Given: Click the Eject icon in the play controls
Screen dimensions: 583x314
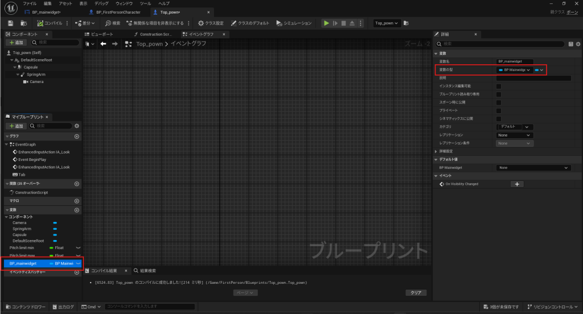Looking at the screenshot, I should 352,23.
